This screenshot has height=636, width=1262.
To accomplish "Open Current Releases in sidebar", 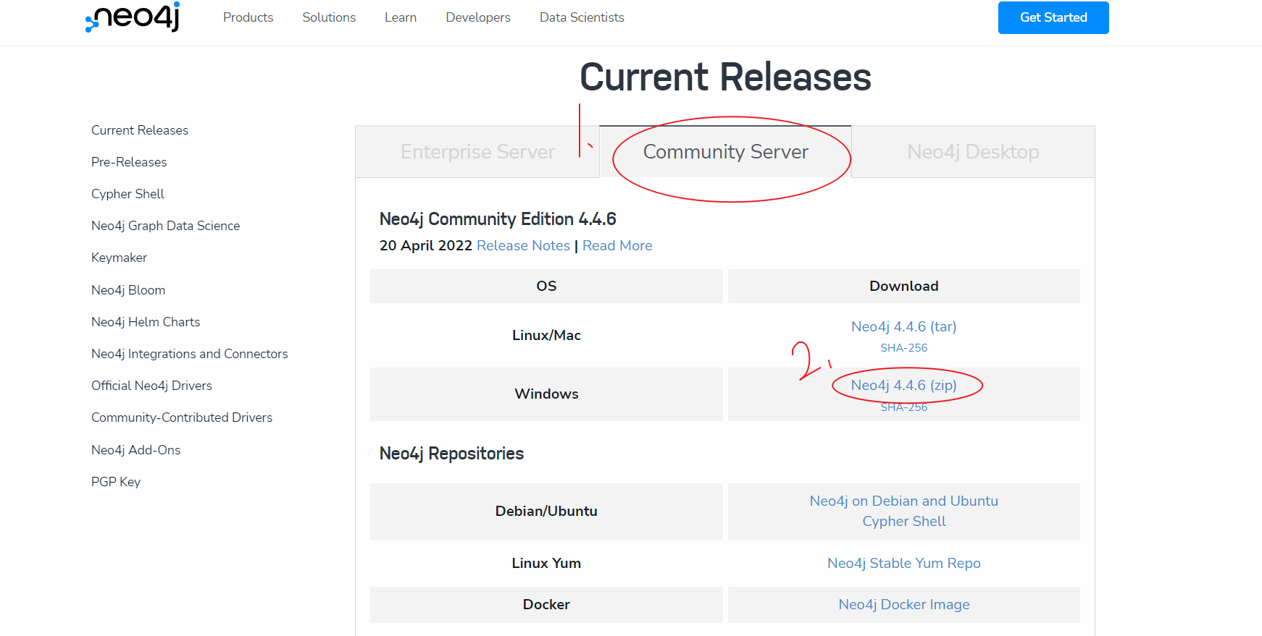I will pyautogui.click(x=140, y=130).
